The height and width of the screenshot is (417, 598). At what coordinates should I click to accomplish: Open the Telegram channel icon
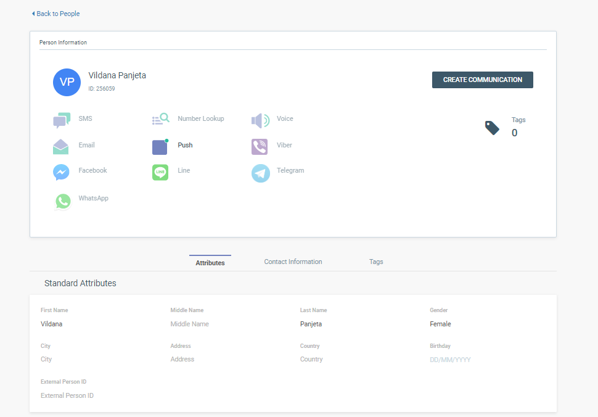260,173
